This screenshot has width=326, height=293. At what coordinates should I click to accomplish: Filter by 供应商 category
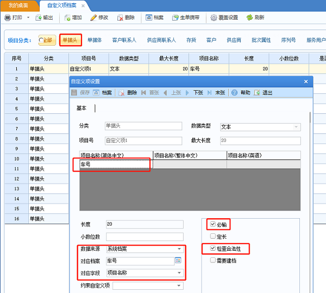[x=234, y=40]
